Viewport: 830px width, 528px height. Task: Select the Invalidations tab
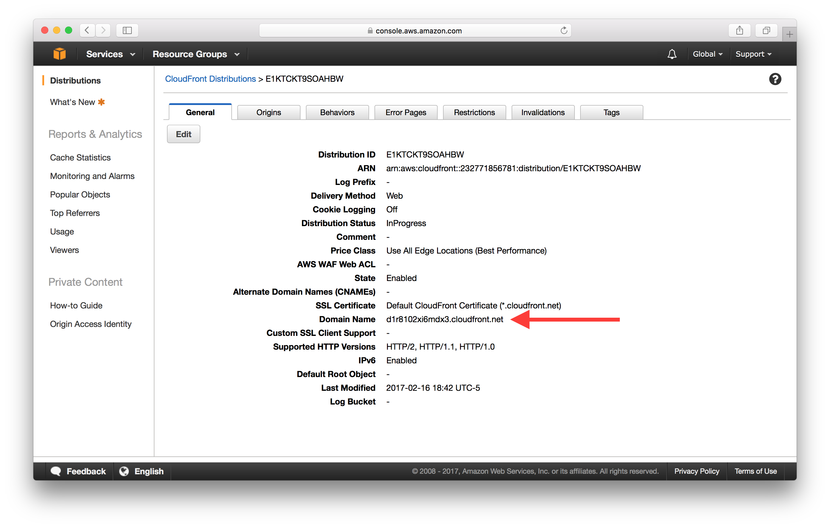click(x=543, y=112)
